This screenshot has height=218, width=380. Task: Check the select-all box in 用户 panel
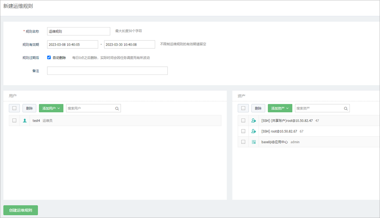tap(14, 108)
